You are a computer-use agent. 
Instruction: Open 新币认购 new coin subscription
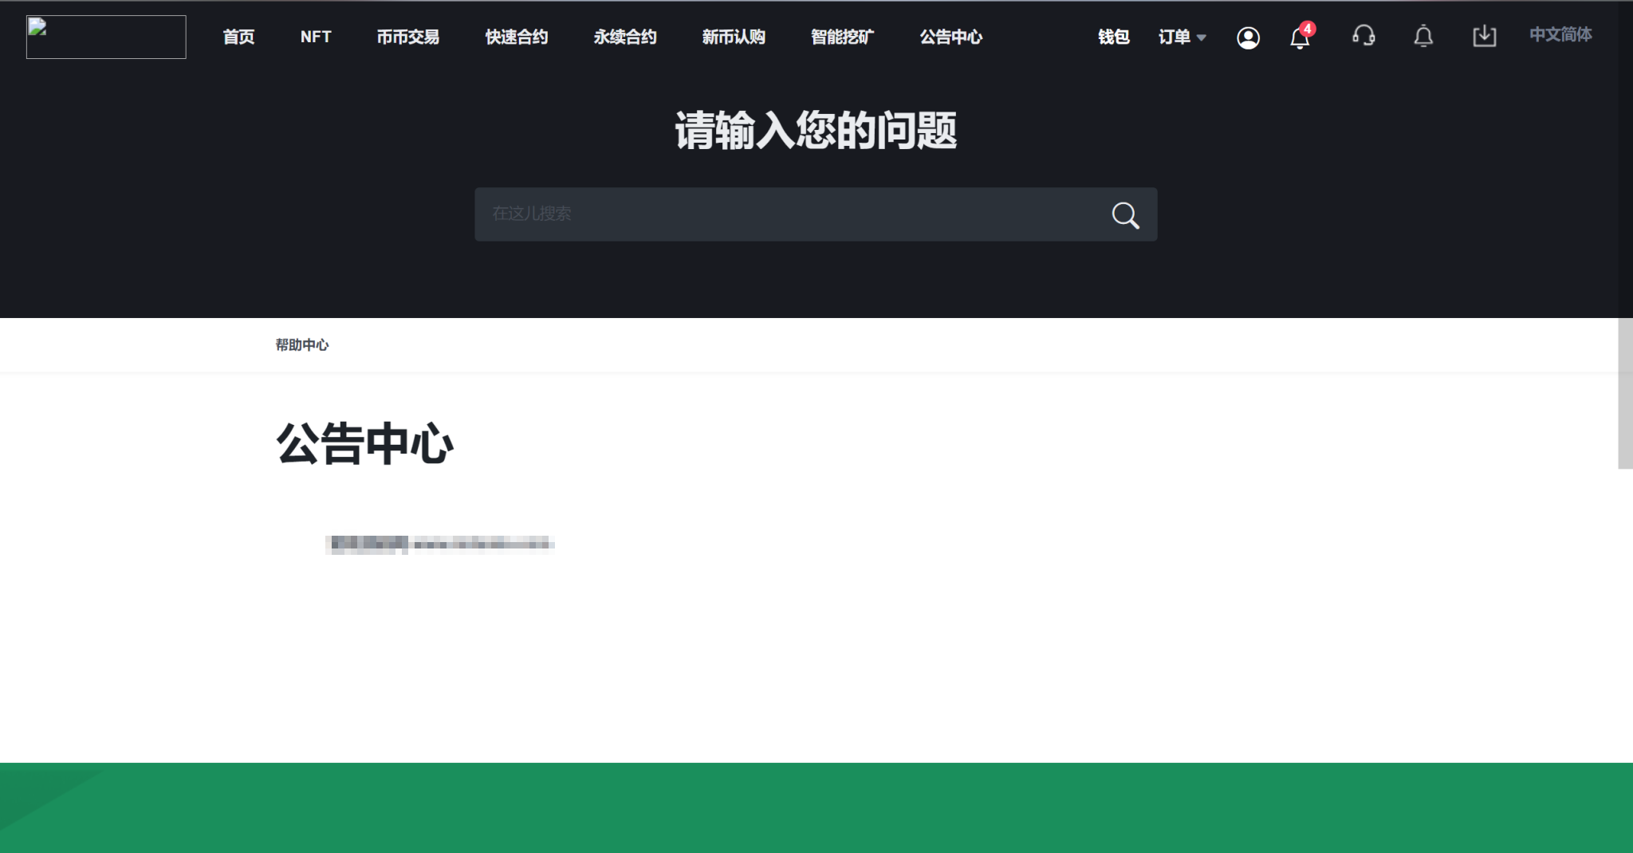pos(734,37)
